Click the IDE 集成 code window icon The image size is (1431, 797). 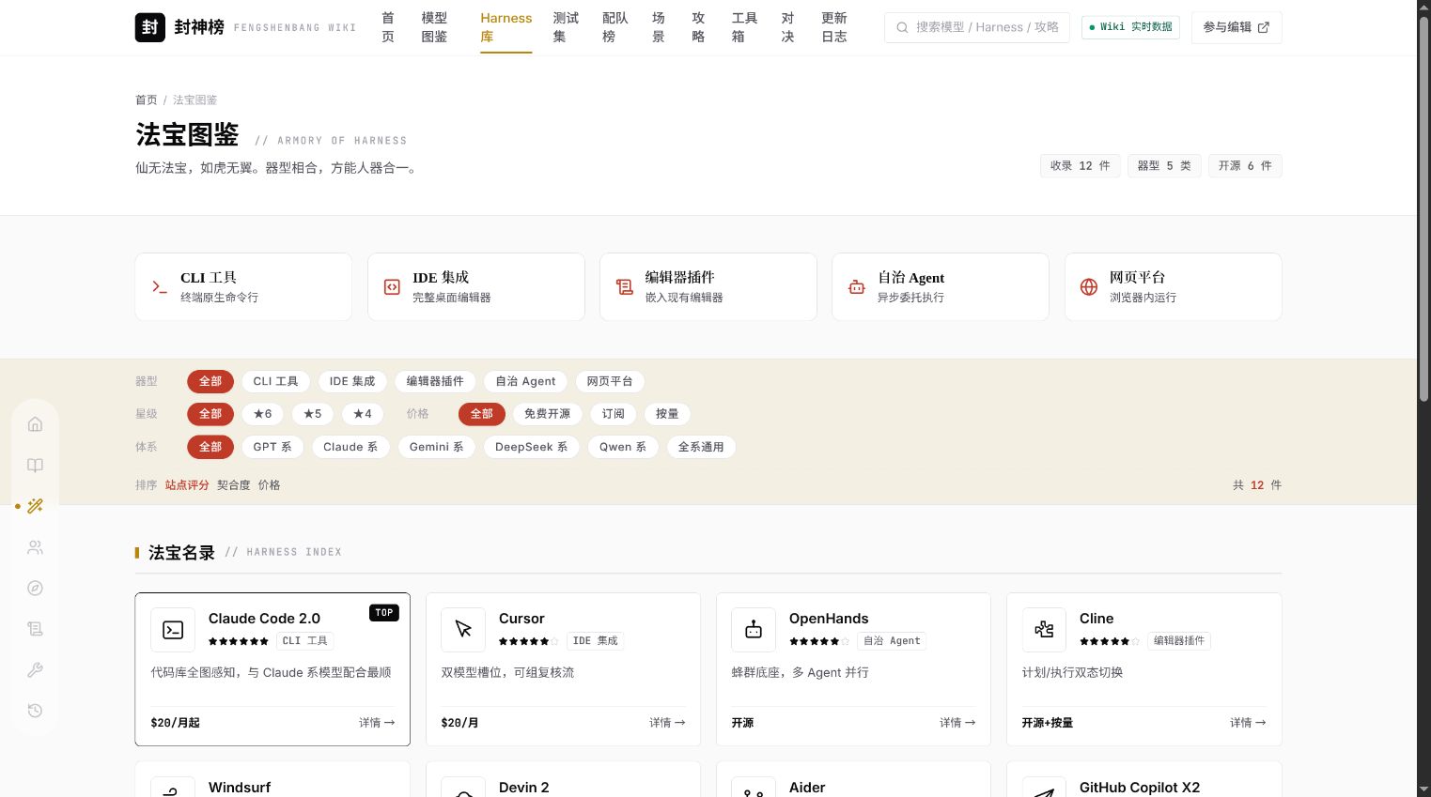(392, 287)
